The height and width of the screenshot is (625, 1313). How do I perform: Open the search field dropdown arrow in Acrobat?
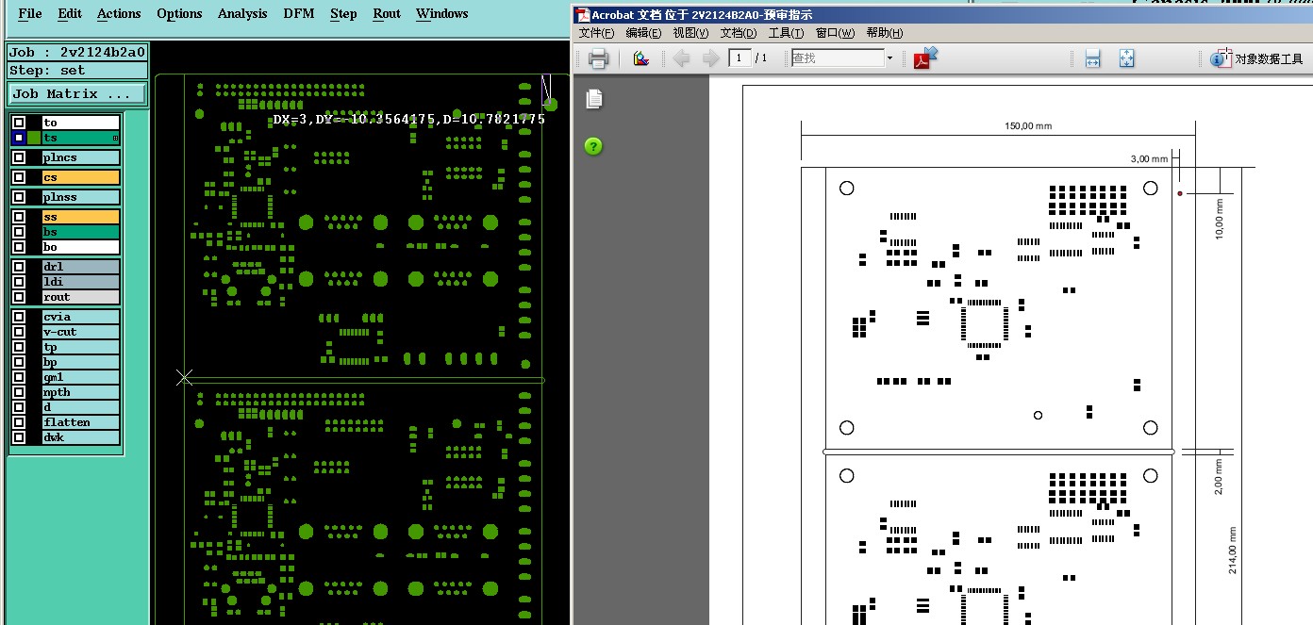coord(889,58)
